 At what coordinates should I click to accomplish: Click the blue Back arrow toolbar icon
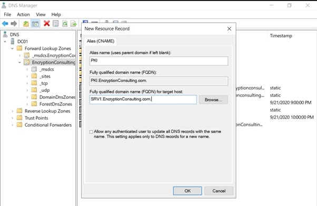tap(5, 24)
